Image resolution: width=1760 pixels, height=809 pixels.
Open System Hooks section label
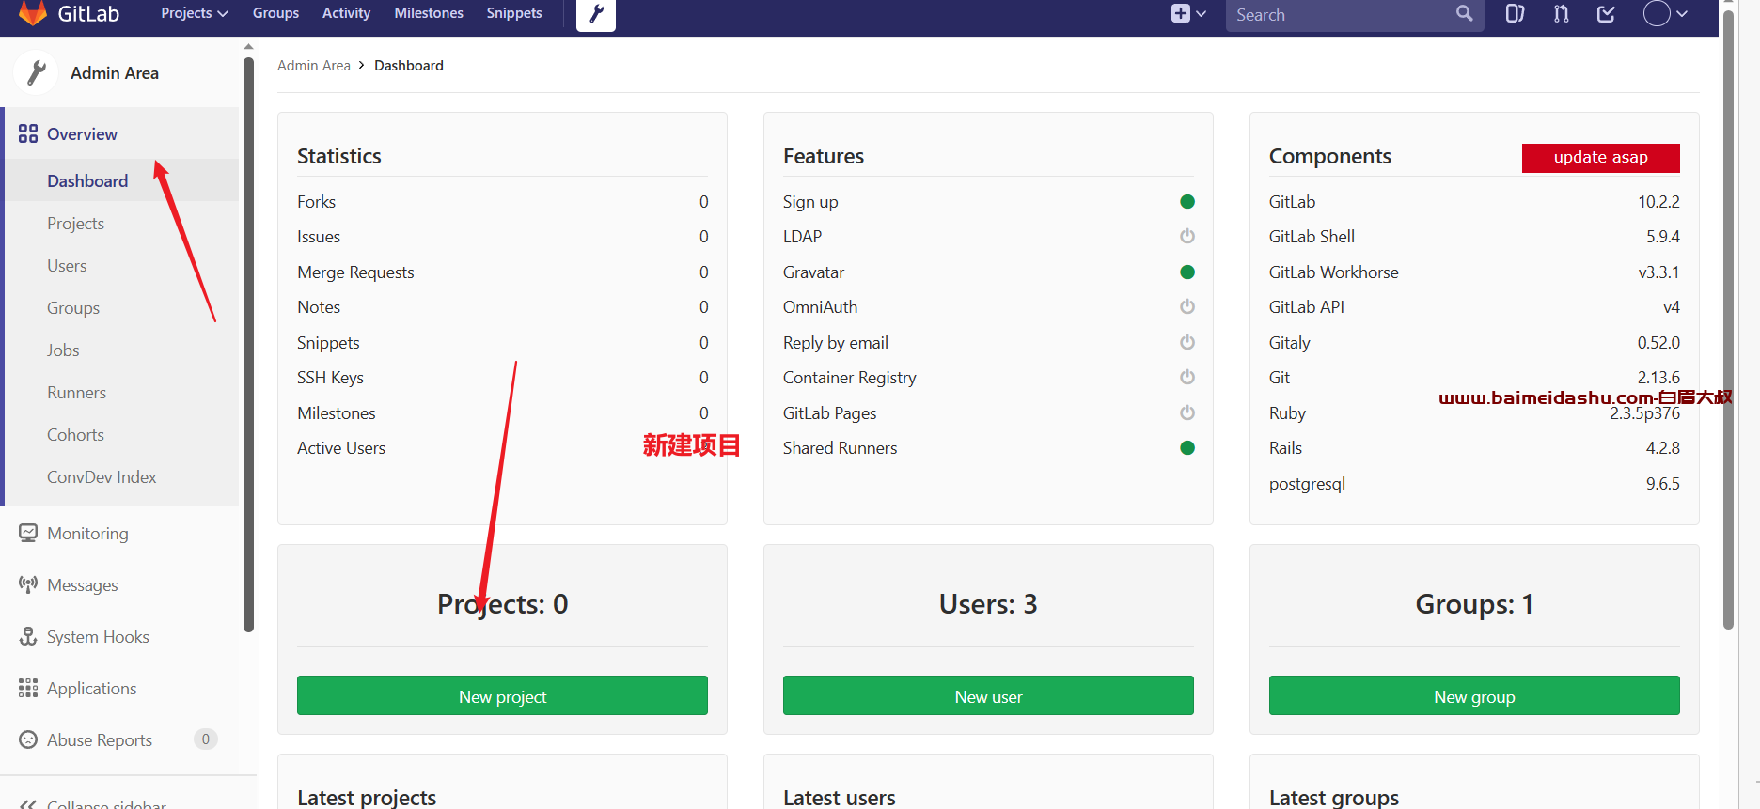point(98,636)
